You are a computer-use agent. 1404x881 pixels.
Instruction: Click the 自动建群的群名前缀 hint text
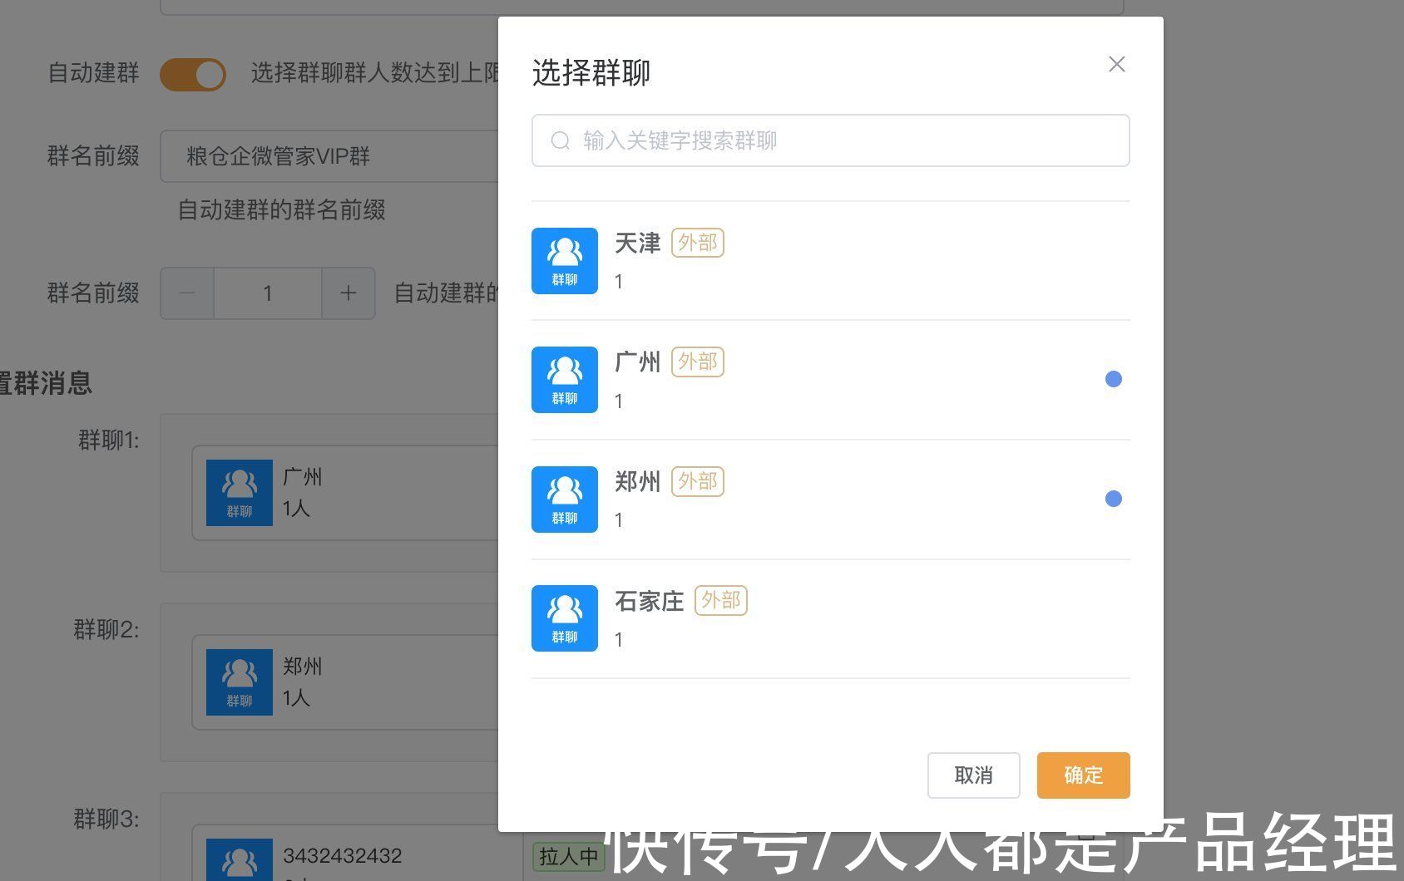282,209
